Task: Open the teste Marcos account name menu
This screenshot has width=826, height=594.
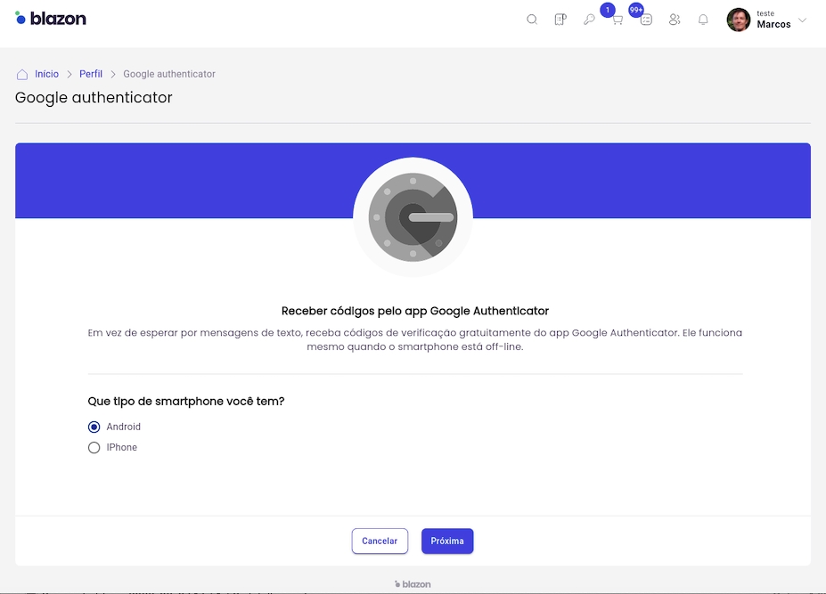Action: coord(773,20)
